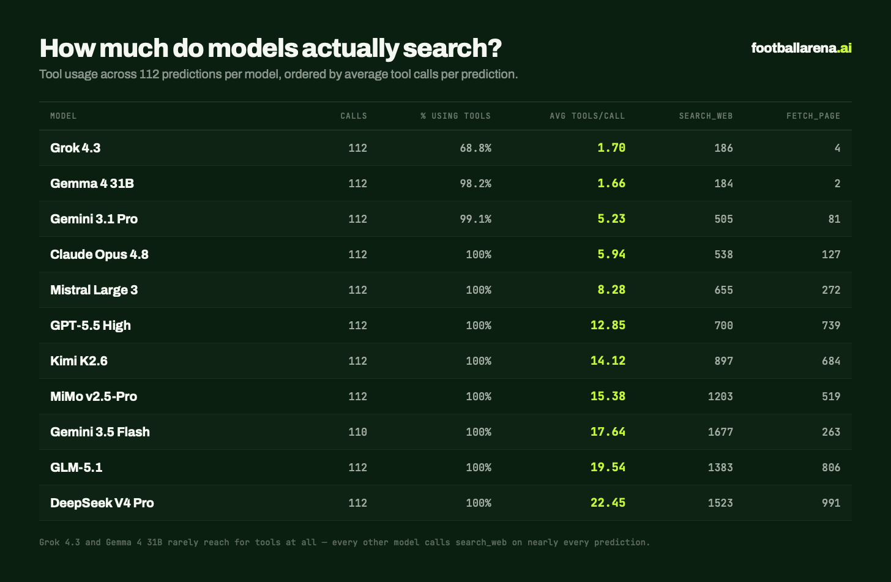Viewport: 891px width, 582px height.
Task: Click the 68.8% value for Grok 4.3
Action: coord(475,148)
